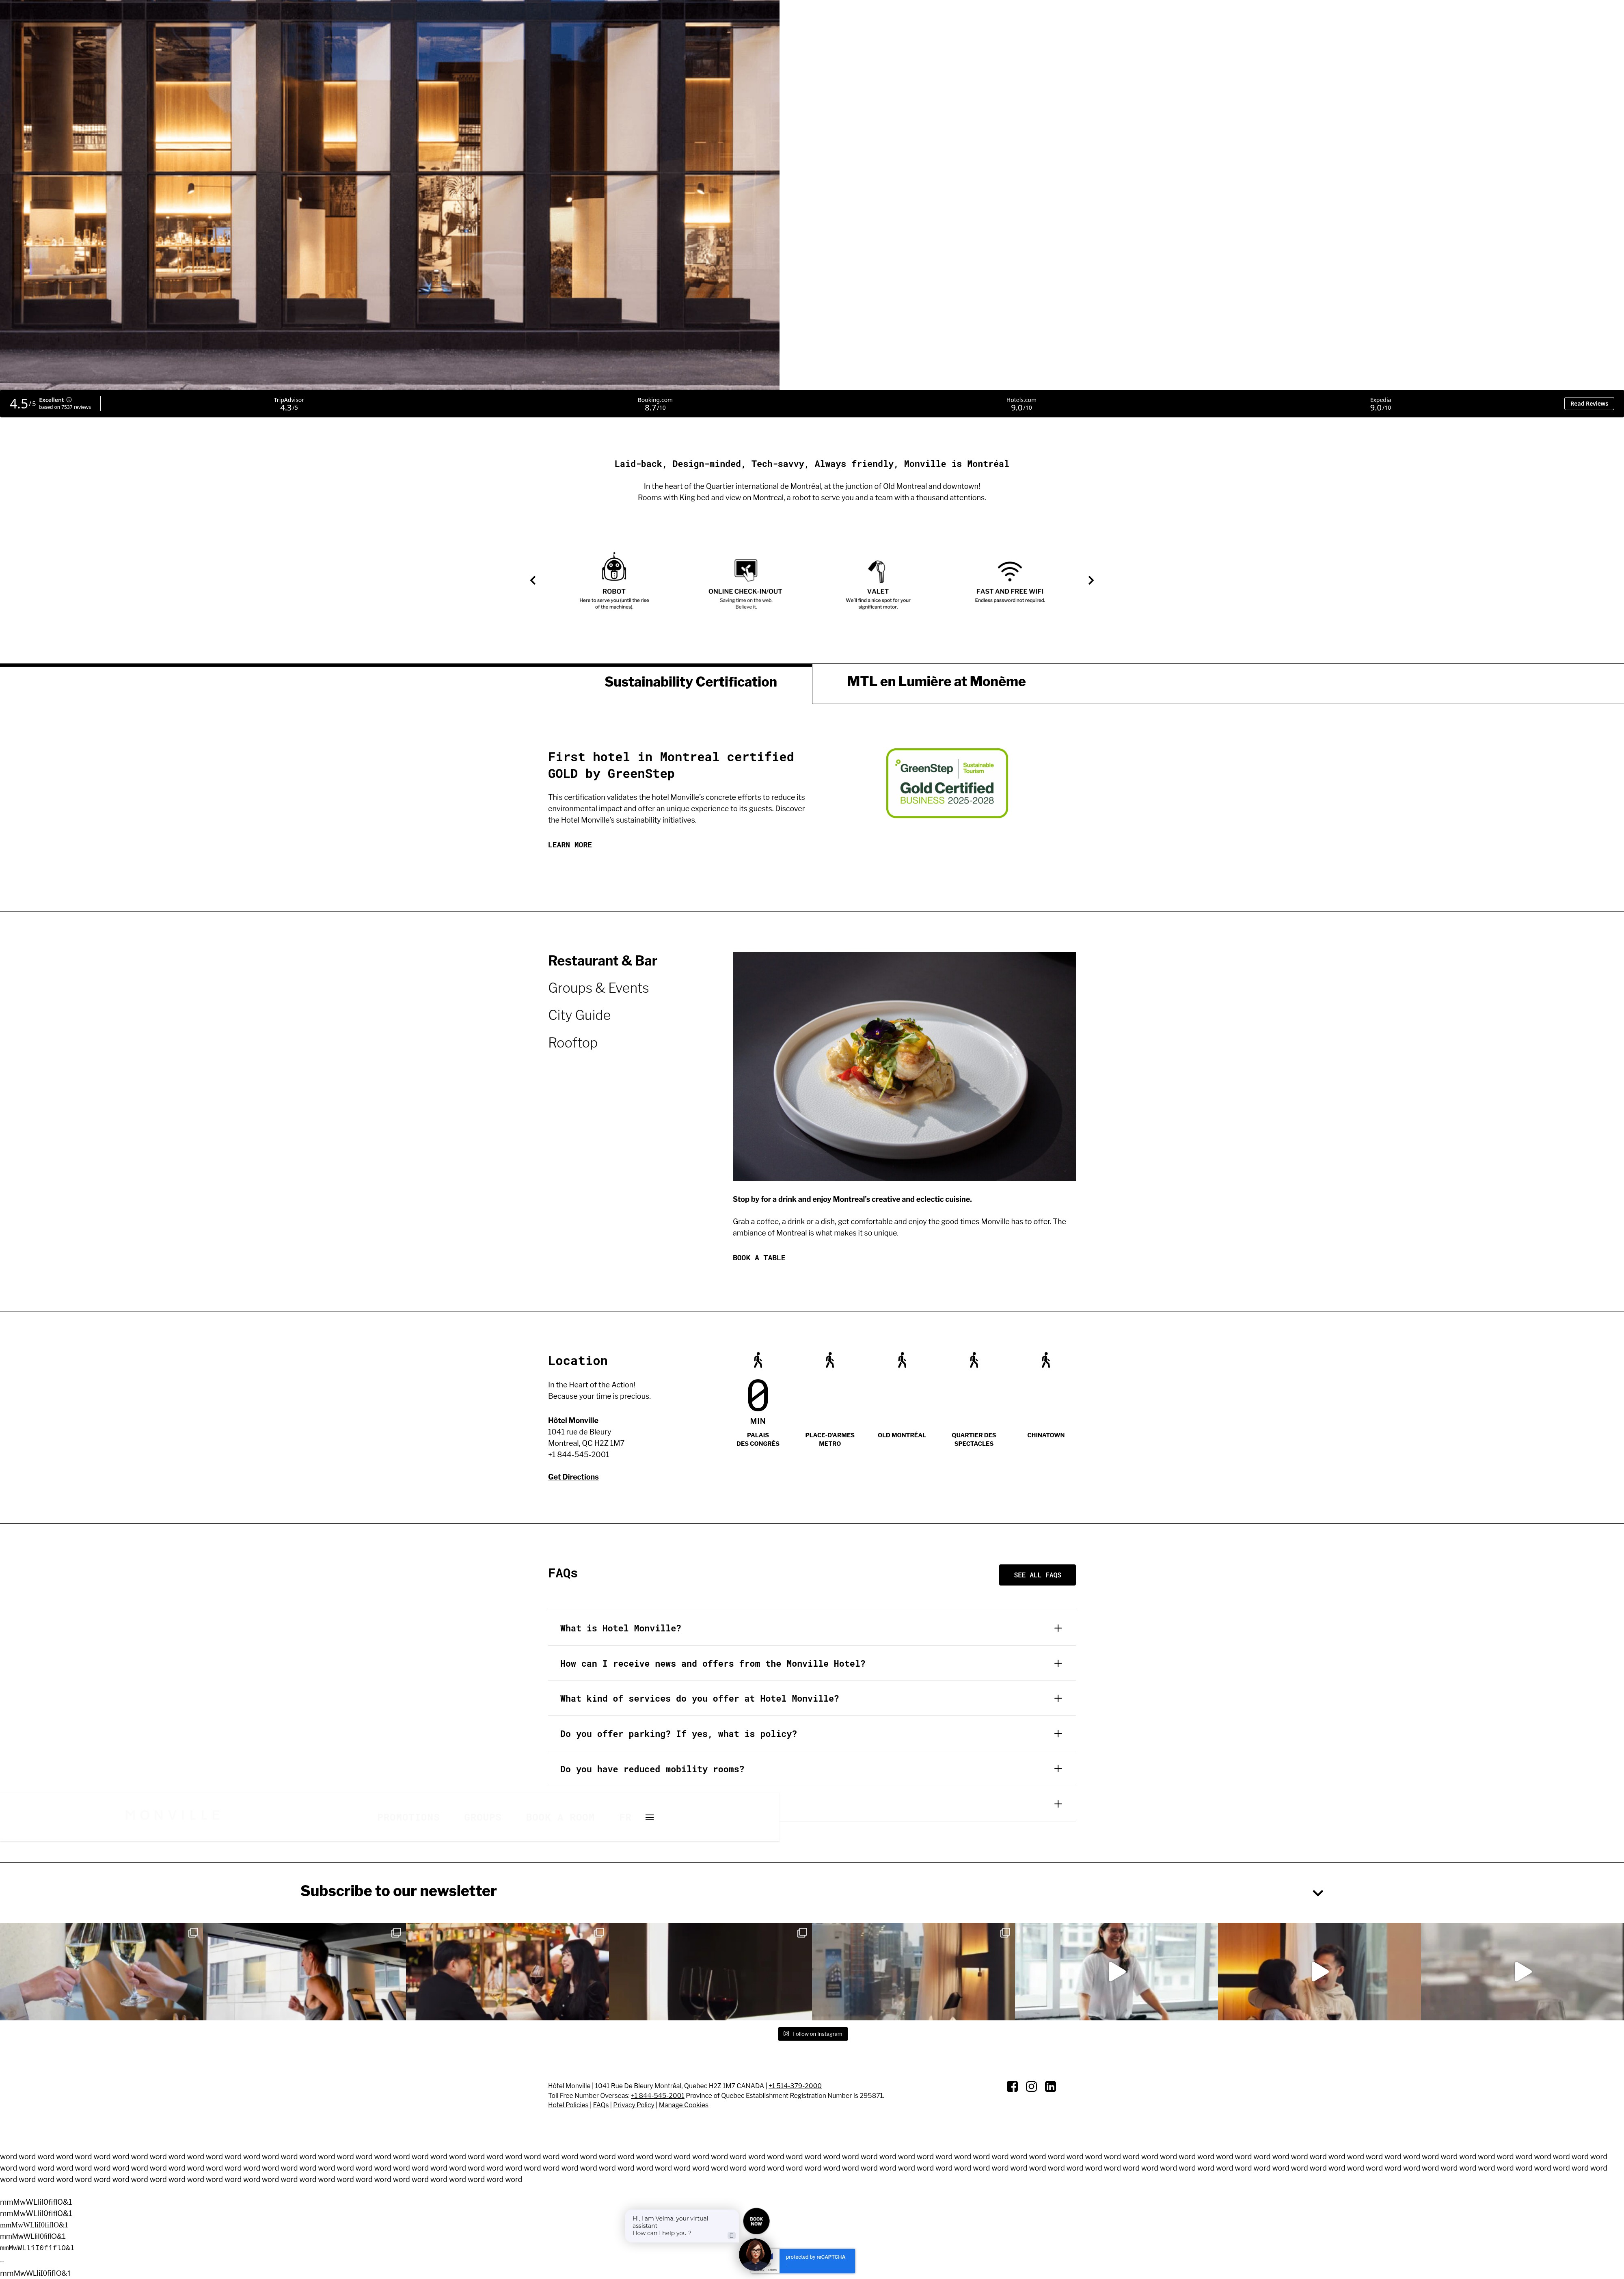Screen dimensions: 1624x2279
Task: Click the 4.5/5 Excellent overall score
Action: (x=50, y=404)
